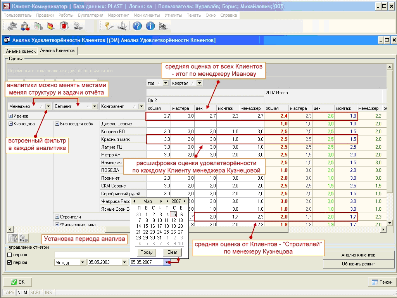Click the XLS icon below the grid
397x298 pixels.
[24, 238]
